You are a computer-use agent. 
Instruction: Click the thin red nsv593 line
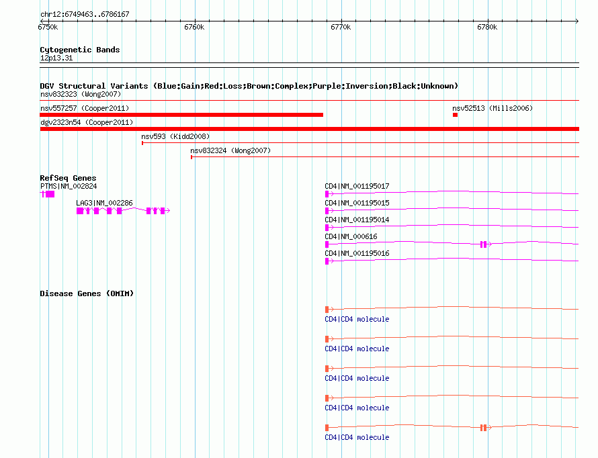(x=360, y=143)
